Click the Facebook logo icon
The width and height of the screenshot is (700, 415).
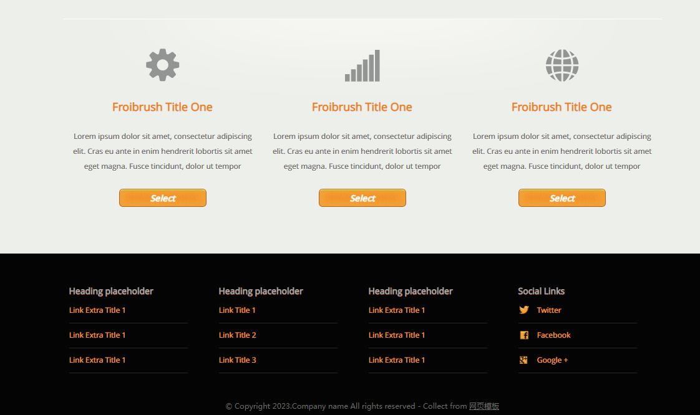pyautogui.click(x=524, y=335)
